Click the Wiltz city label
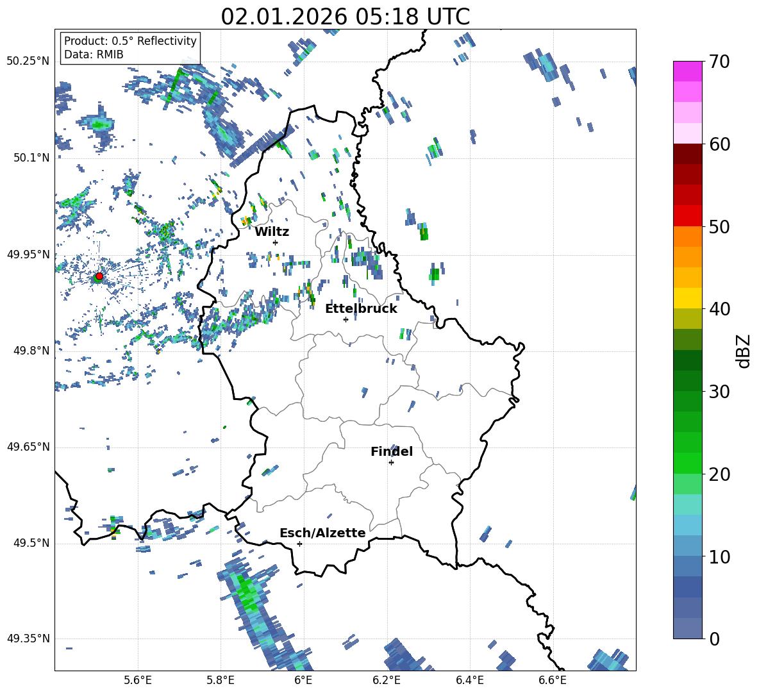Screen dimensions: 759x693 272,232
